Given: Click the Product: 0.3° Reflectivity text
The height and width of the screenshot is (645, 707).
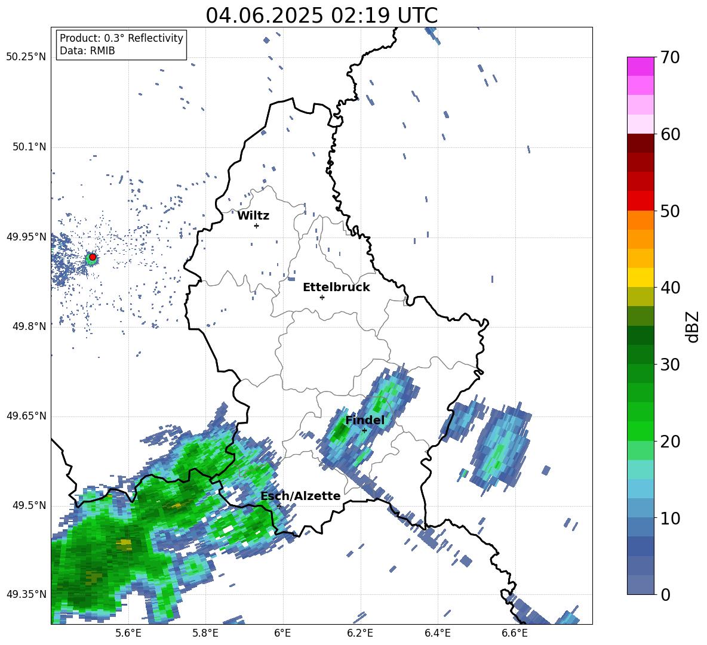Looking at the screenshot, I should [x=121, y=38].
